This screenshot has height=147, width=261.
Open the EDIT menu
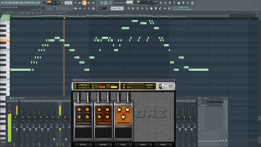point(6,3)
